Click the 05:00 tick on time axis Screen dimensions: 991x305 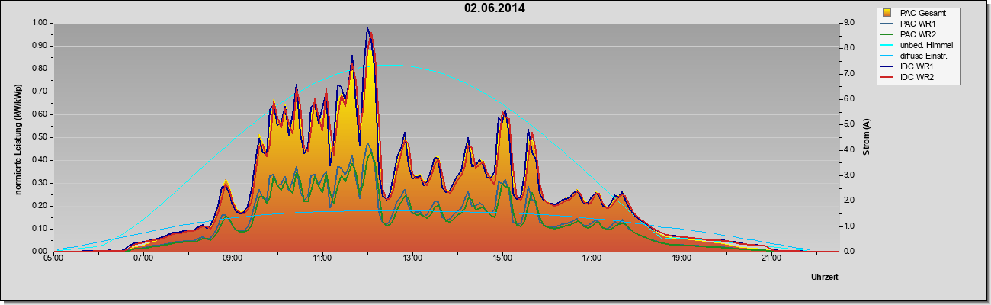53,258
